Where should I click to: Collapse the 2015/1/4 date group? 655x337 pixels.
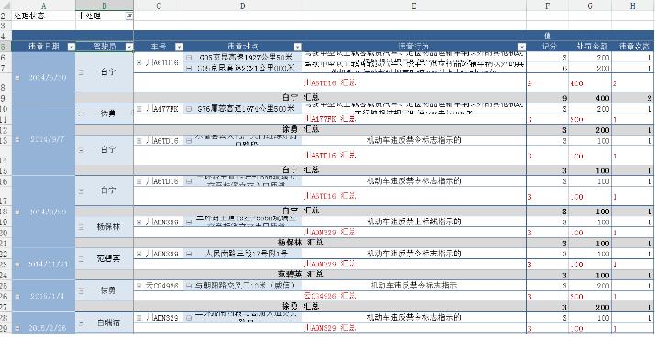tap(17, 296)
